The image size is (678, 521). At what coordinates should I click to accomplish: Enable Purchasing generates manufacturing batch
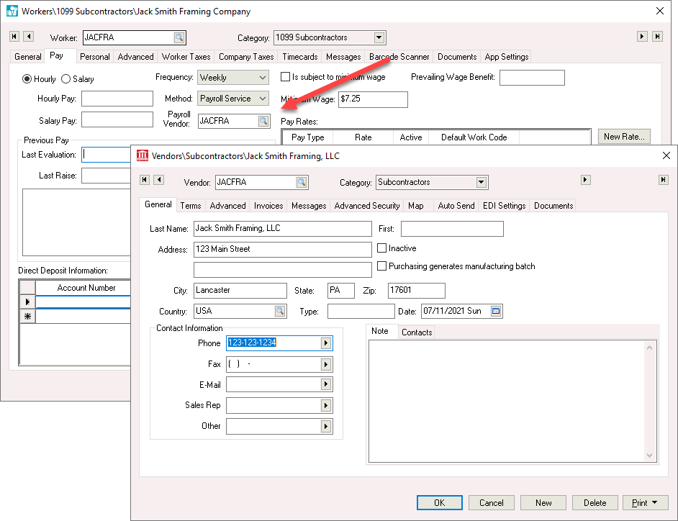click(x=382, y=266)
